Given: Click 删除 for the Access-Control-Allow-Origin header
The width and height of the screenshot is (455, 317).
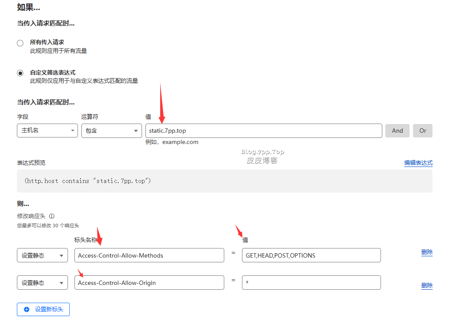Looking at the screenshot, I should click(x=426, y=285).
